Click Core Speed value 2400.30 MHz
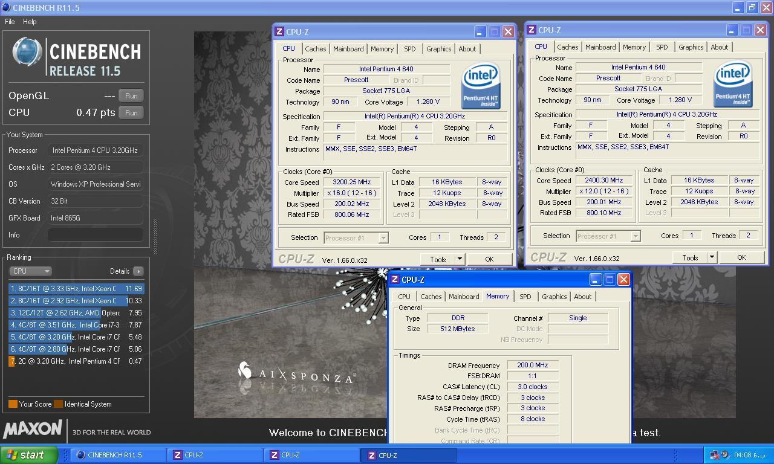The image size is (774, 464). click(604, 180)
